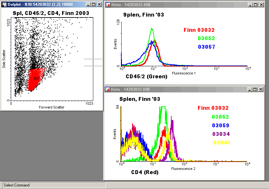Image resolution: width=269 pixels, height=189 pixels.
Task: Close the Dotplot window
Action: click(99, 4)
